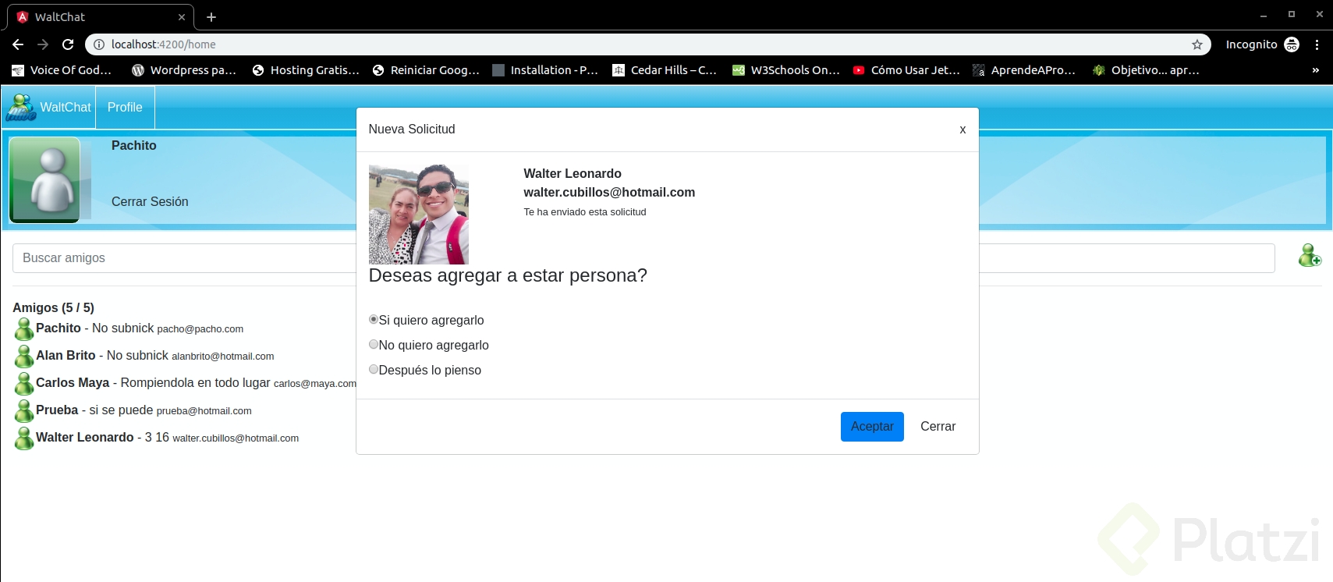
Task: Open Chrome three-dot menu
Action: coord(1317,44)
